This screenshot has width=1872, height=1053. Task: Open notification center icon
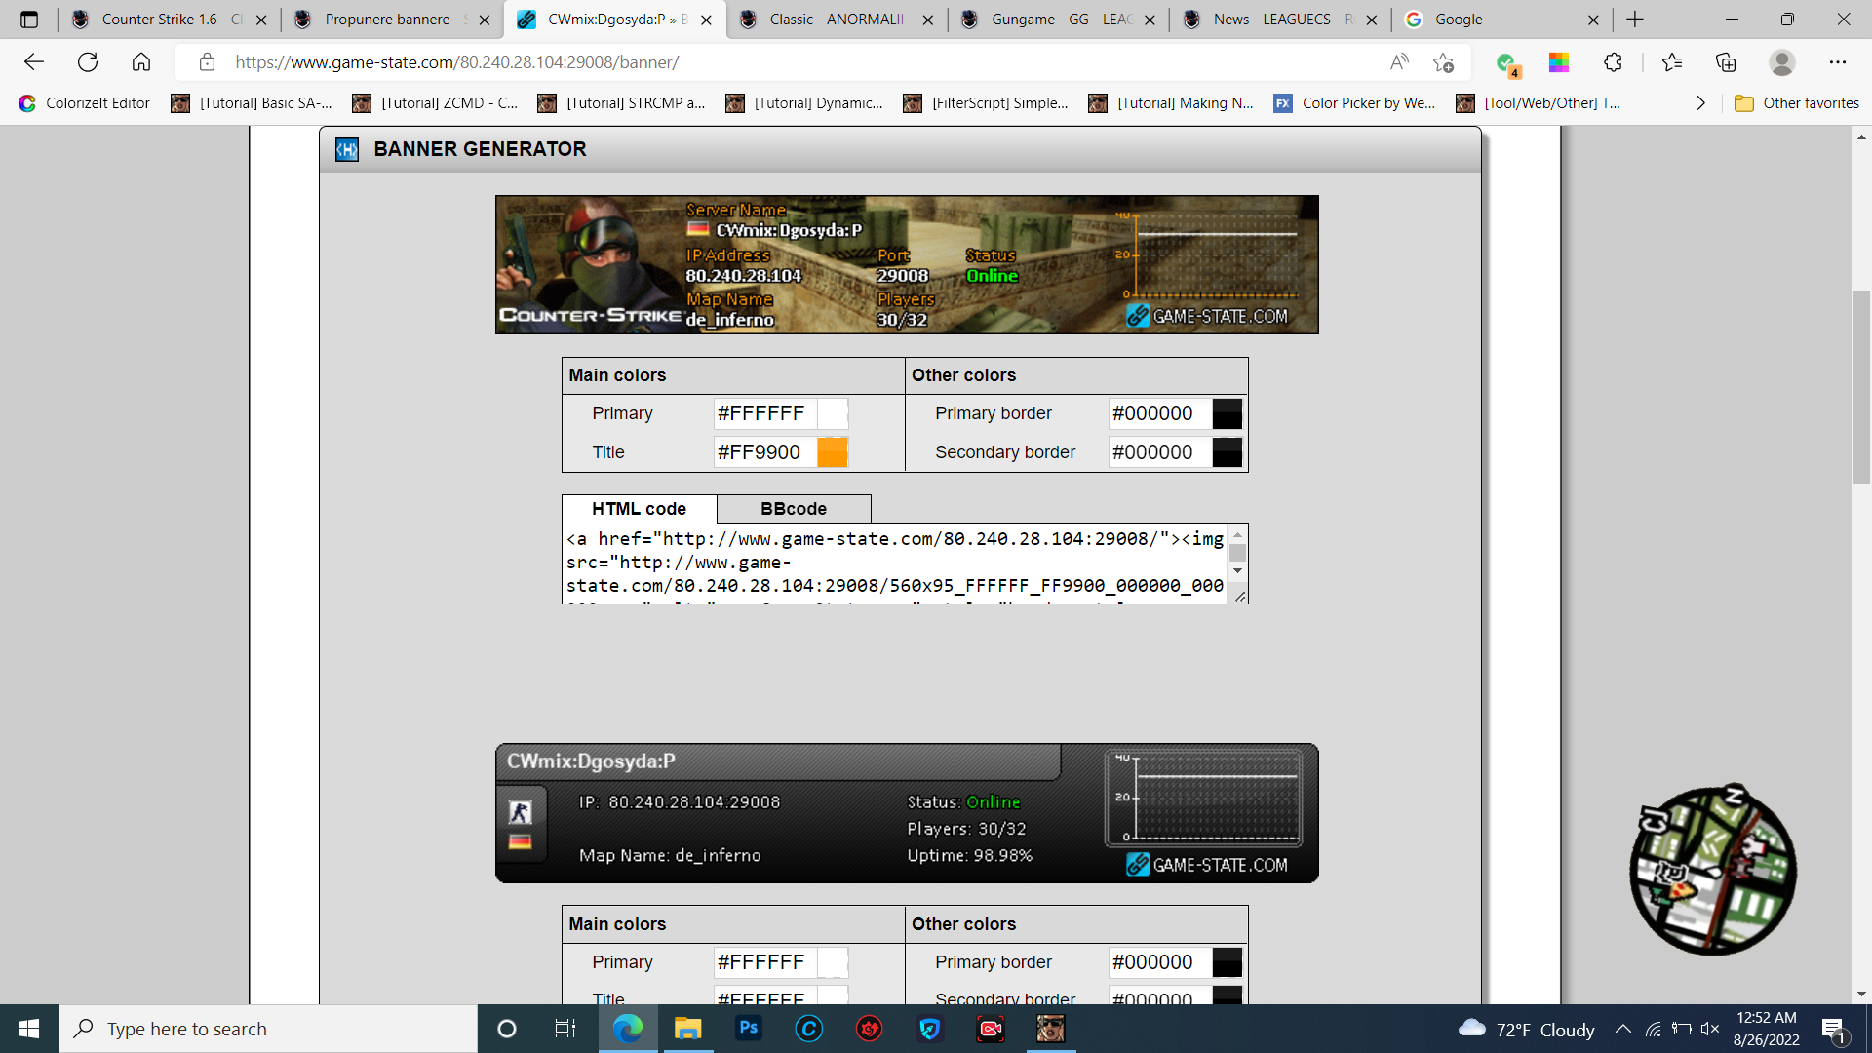pyautogui.click(x=1834, y=1030)
